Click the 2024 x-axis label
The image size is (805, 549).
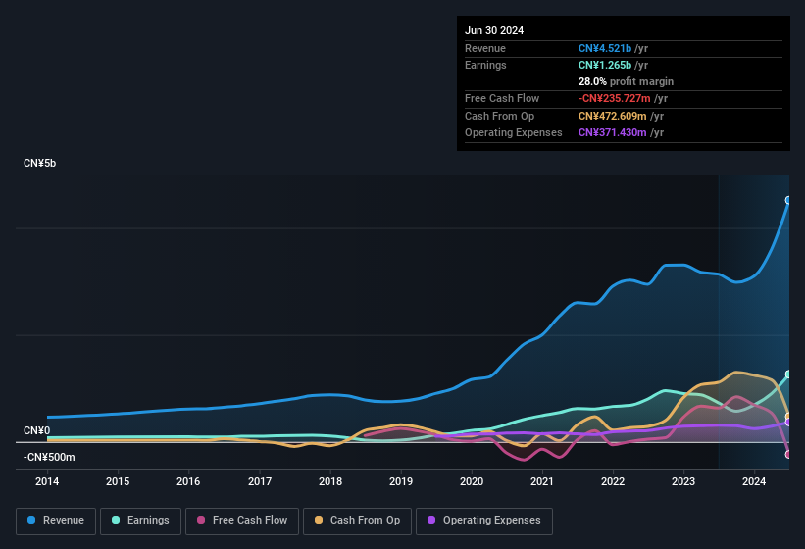pyautogui.click(x=754, y=481)
